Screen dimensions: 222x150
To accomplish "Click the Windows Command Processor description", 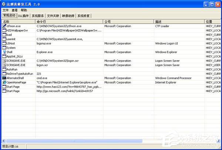I will pos(173,78).
